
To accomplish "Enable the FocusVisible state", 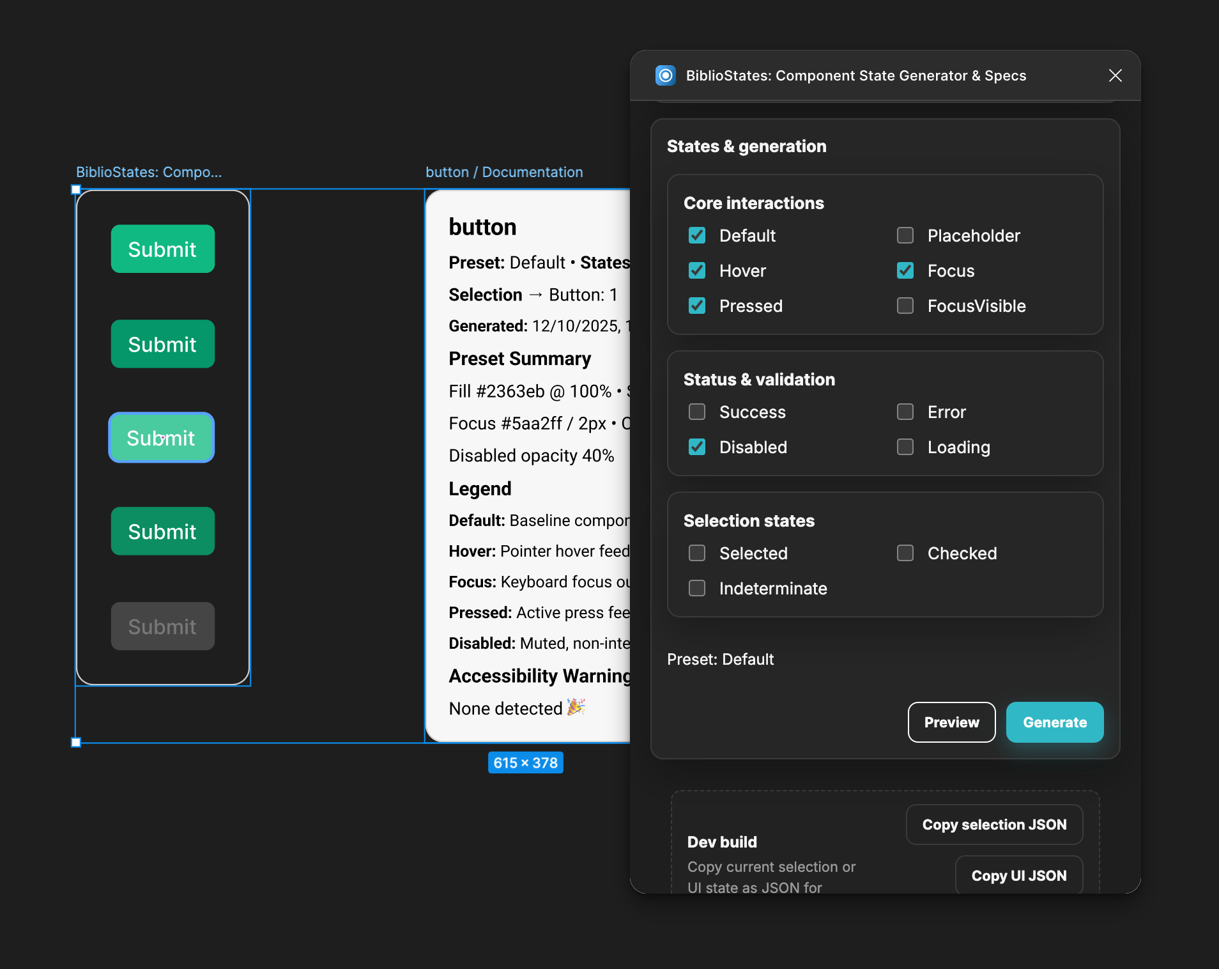I will (x=905, y=306).
